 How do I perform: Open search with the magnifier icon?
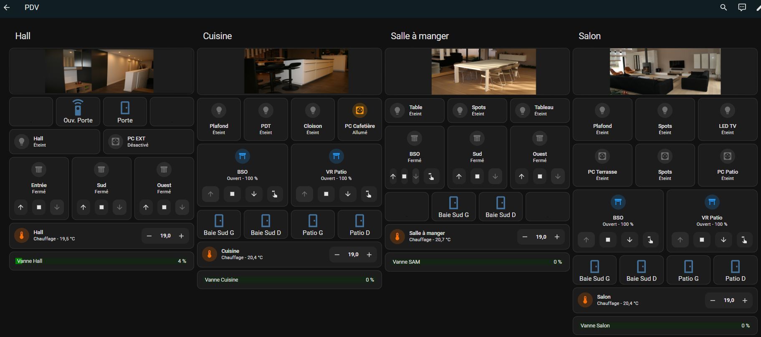(x=723, y=7)
